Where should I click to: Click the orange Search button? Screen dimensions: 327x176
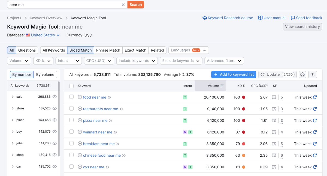[136, 5]
